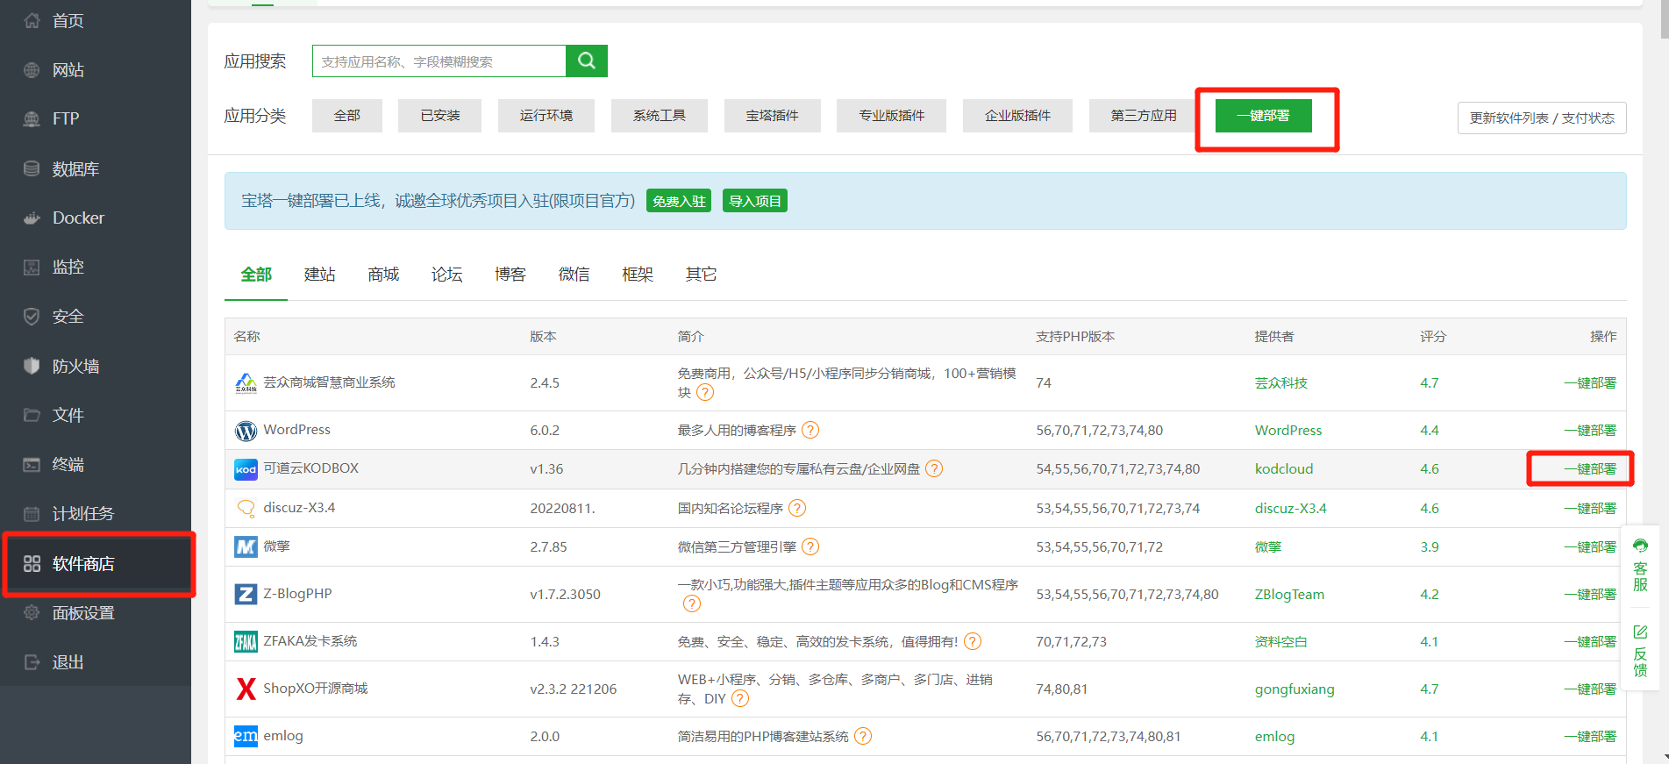
Task: Click the help icon beside emlog description
Action: 863,736
